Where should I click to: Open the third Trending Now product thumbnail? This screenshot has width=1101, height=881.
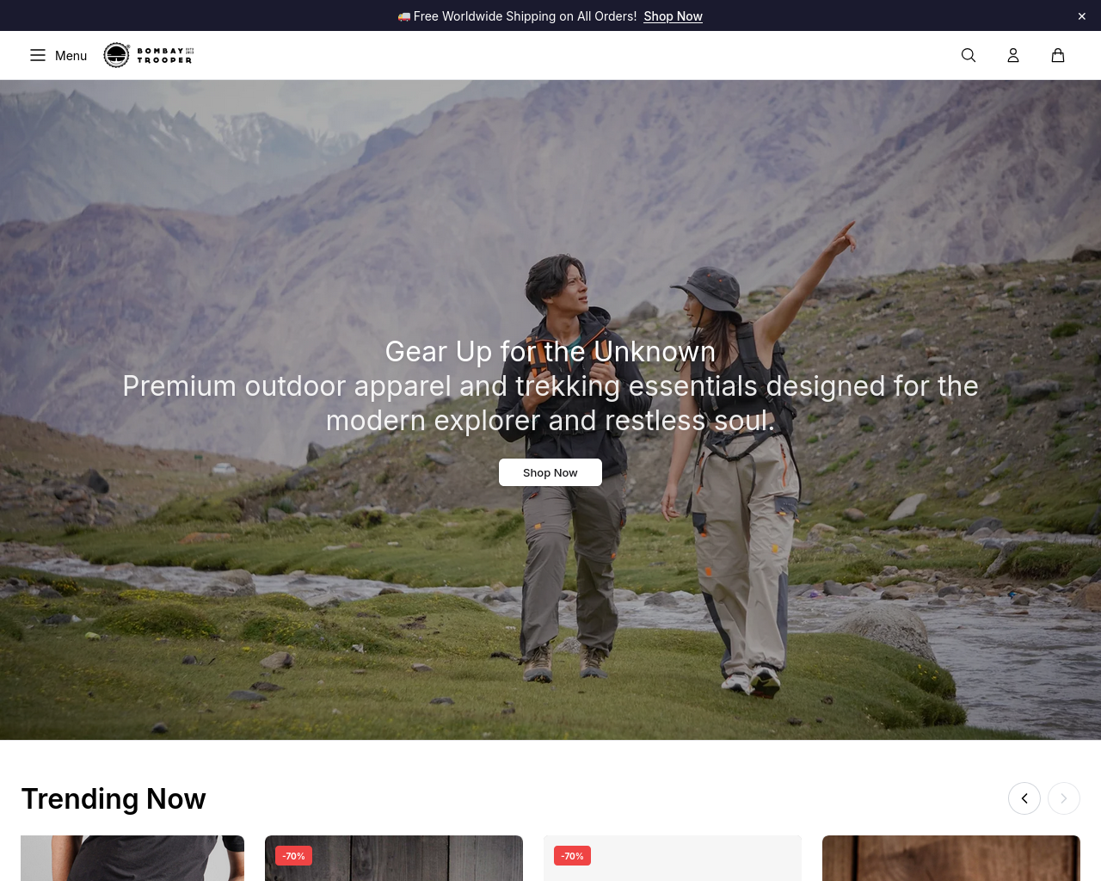673,858
